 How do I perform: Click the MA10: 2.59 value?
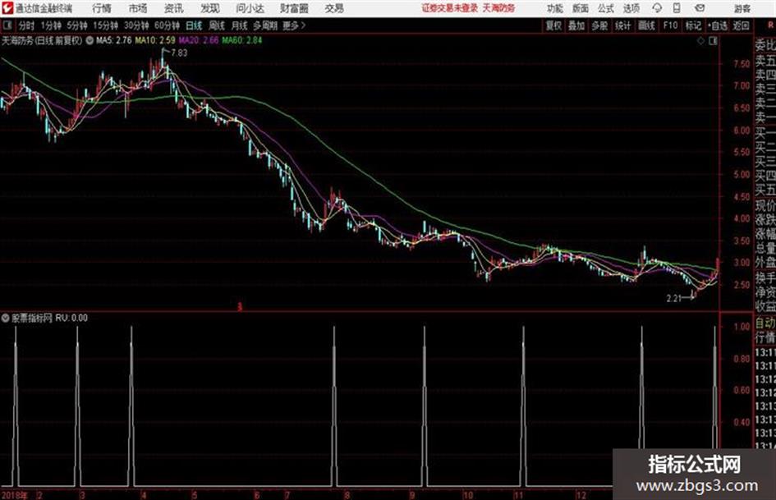coord(155,40)
